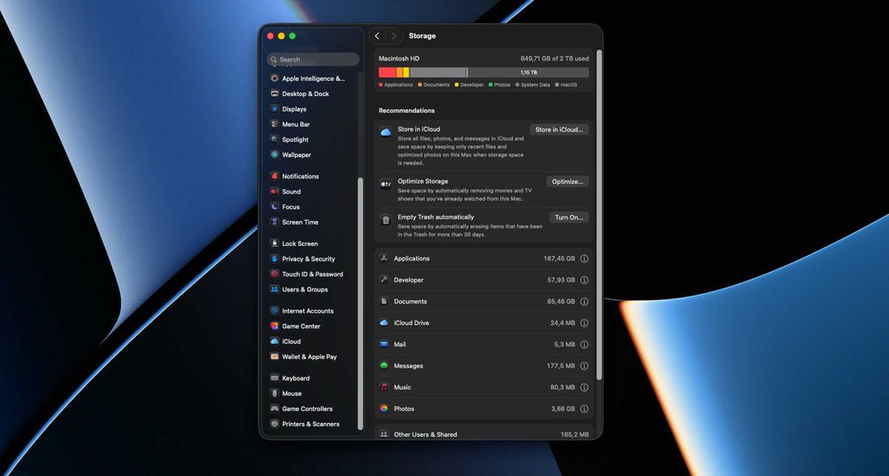Click the orange Documents segment of storage bar
This screenshot has height=476, width=889.
click(x=400, y=73)
